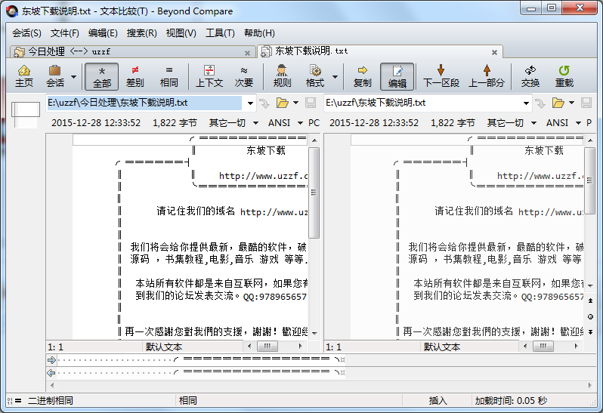603x413 pixels.
Task: Open the 帮助(H) menu
Action: (259, 33)
